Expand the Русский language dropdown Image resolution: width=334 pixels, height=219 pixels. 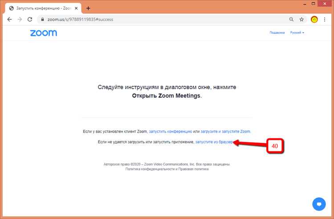tap(297, 32)
